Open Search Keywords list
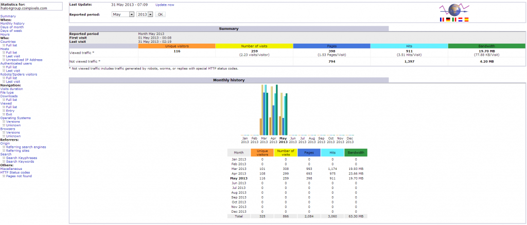The height and width of the screenshot is (225, 527). coord(20,162)
